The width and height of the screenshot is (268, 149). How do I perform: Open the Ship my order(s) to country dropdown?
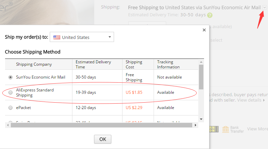(x=82, y=37)
